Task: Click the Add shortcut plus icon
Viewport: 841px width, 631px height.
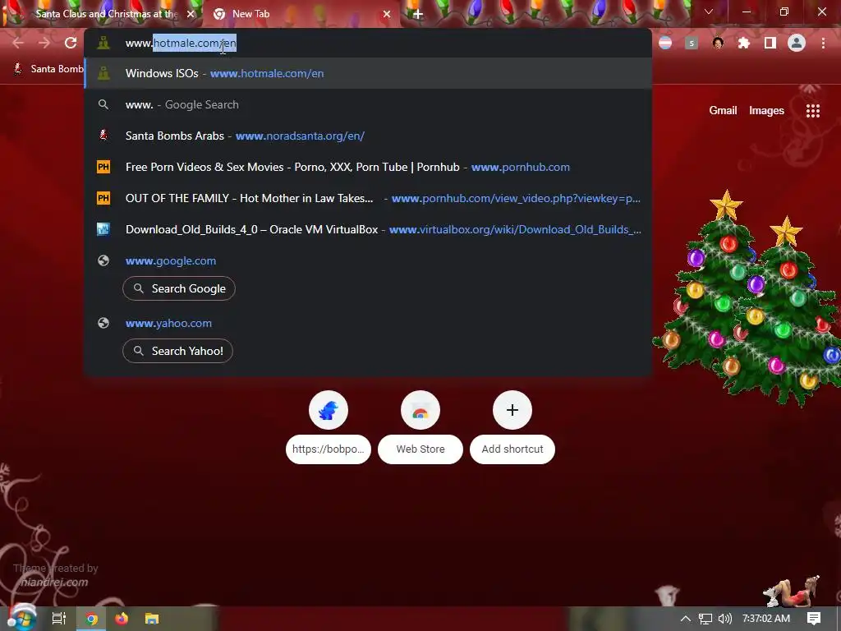Action: click(512, 411)
